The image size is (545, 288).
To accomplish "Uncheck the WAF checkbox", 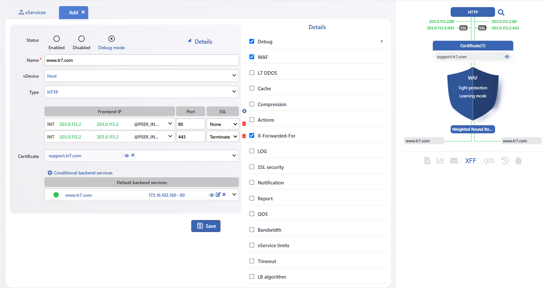I will (x=252, y=57).
